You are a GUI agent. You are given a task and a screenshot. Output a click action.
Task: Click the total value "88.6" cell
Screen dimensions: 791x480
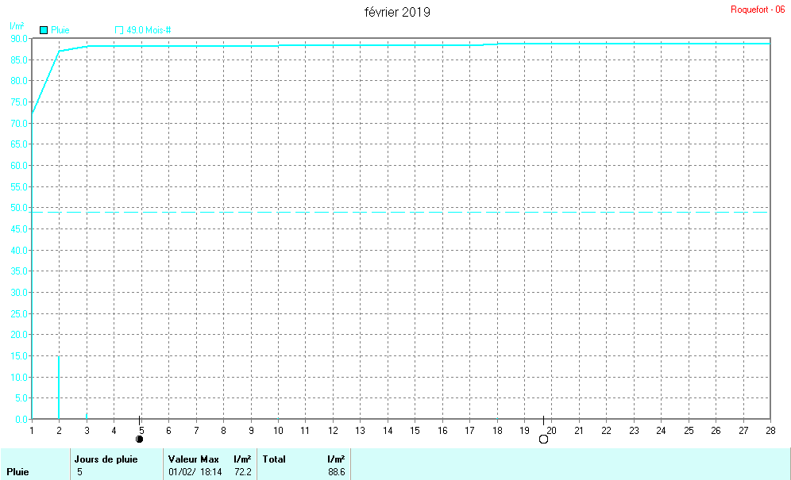[337, 472]
